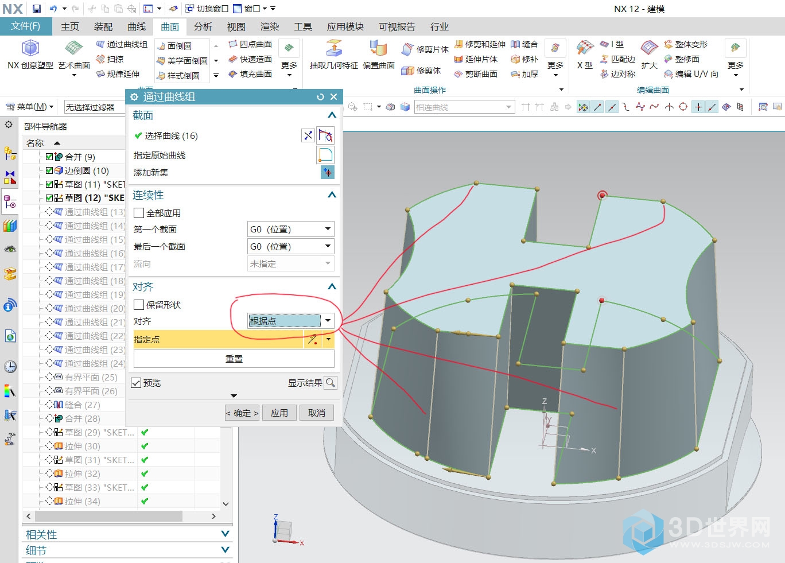Switch to the 主页 tab
The image size is (785, 563).
click(x=70, y=27)
